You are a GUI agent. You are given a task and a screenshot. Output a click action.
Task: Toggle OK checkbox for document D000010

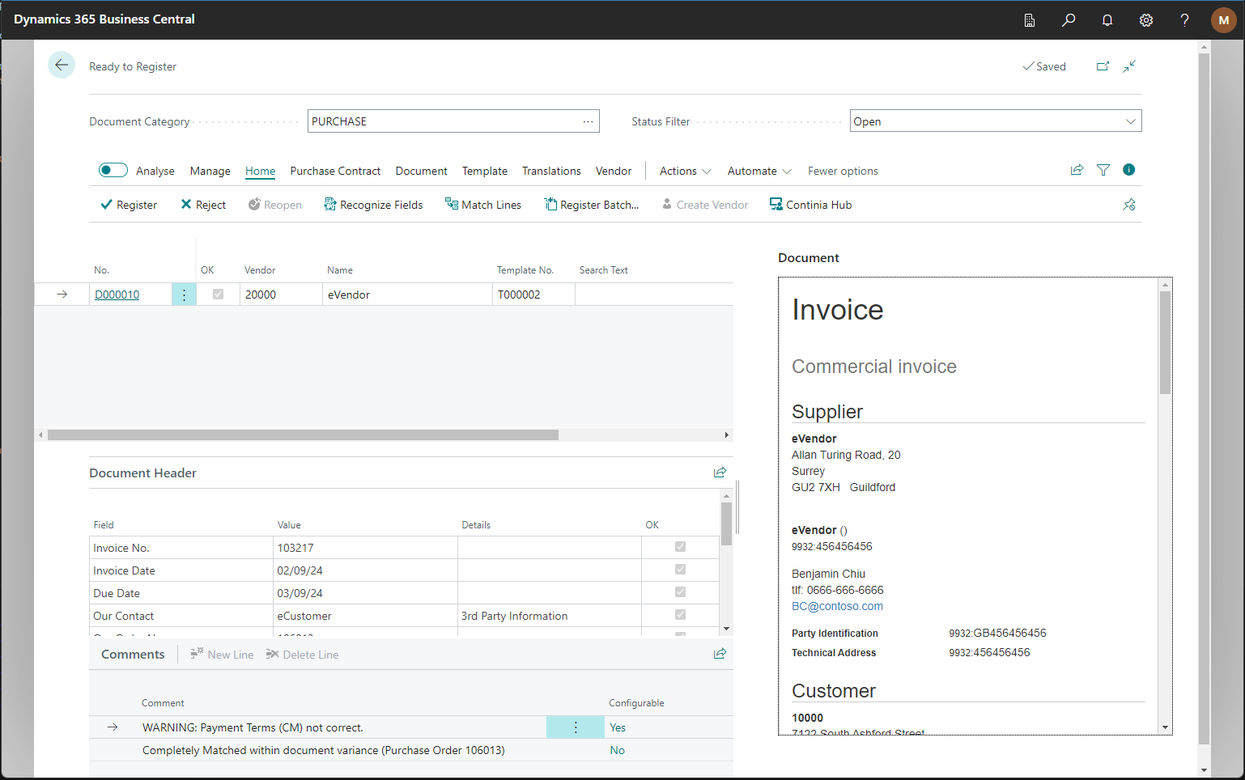(x=218, y=295)
